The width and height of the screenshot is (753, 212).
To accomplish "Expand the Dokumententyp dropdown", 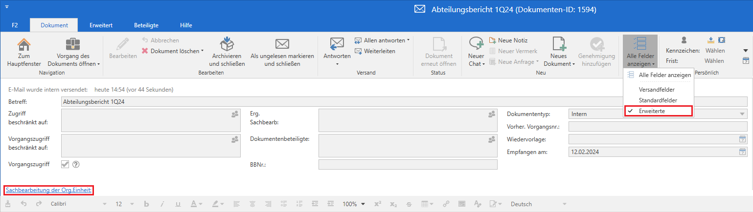I will tap(742, 114).
